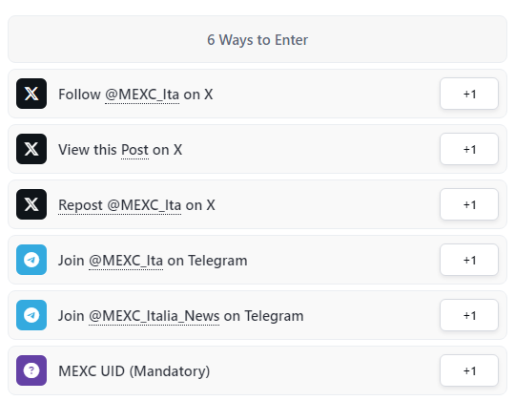Image resolution: width=515 pixels, height=401 pixels.
Task: Click the Telegram icon for @MEXC_Italia_News
Action: tap(31, 315)
